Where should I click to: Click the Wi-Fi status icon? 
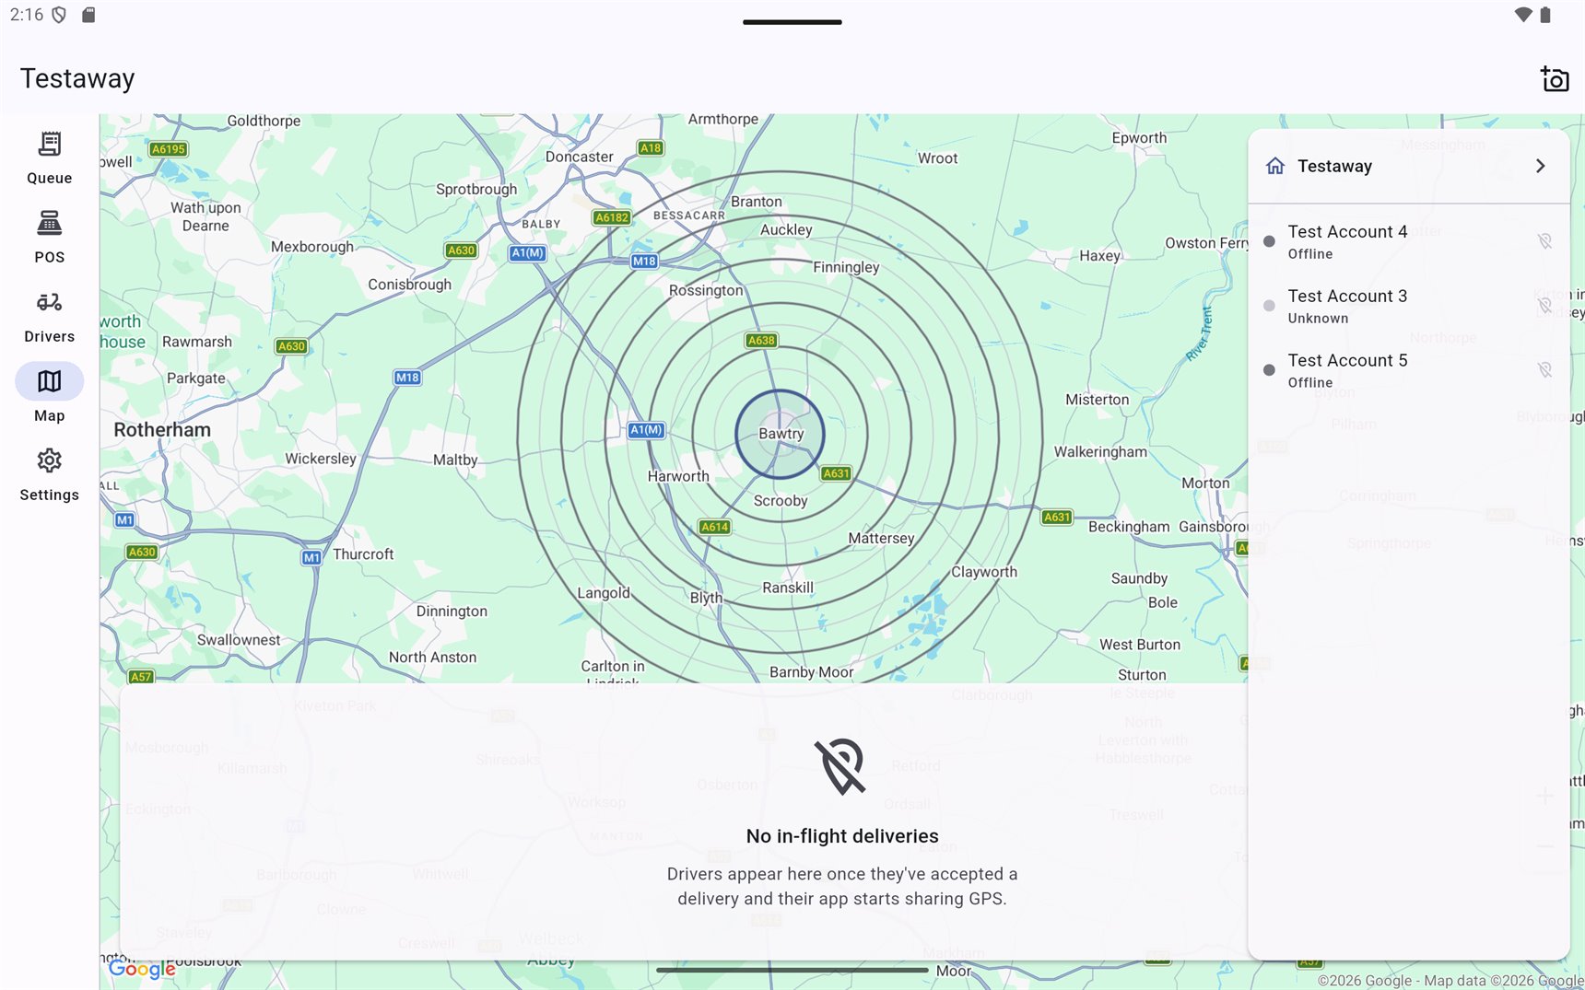pos(1523,15)
